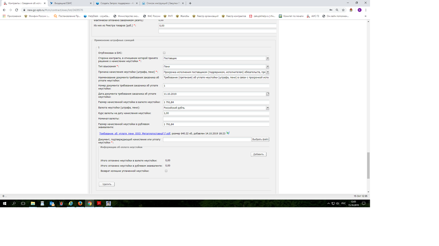Open Task View on taskbar
The image size is (439, 246).
click(23, 203)
